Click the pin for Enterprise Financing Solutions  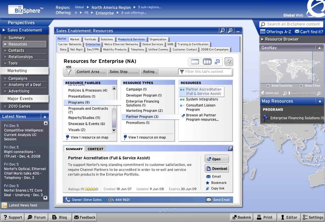(x=266, y=118)
